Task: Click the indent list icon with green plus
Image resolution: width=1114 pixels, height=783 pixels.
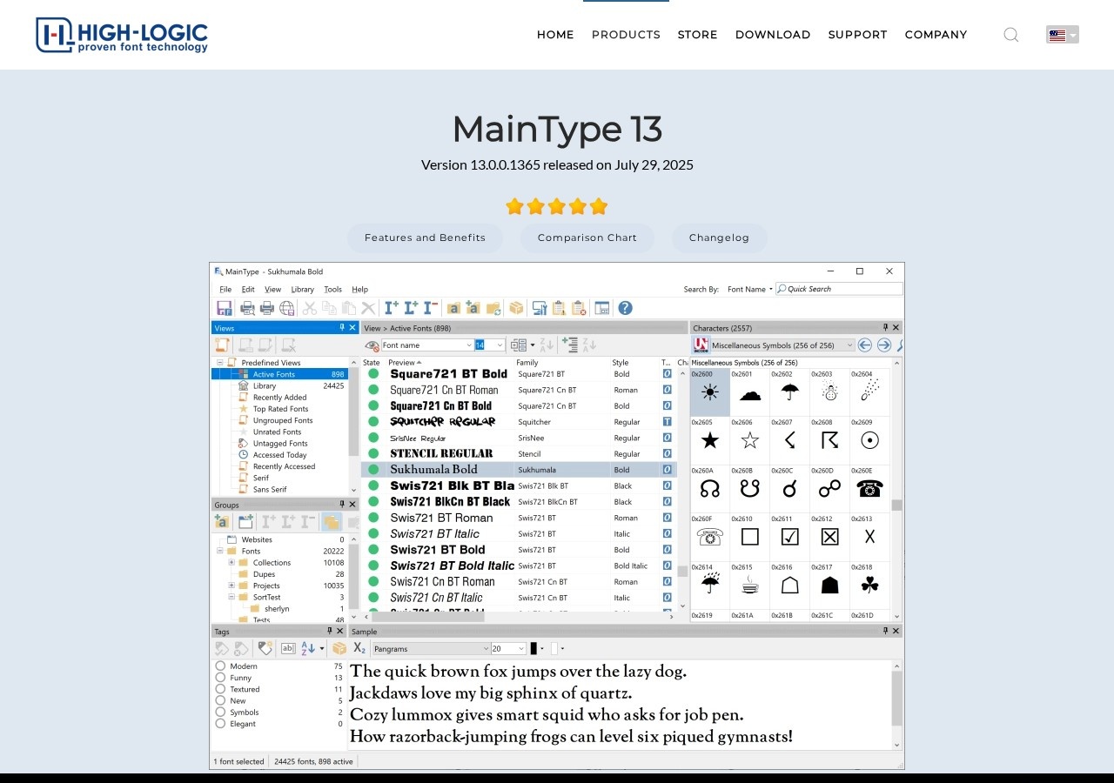Action: point(570,345)
